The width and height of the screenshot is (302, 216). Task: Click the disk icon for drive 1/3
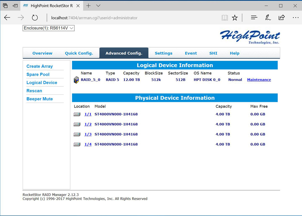coord(77,134)
